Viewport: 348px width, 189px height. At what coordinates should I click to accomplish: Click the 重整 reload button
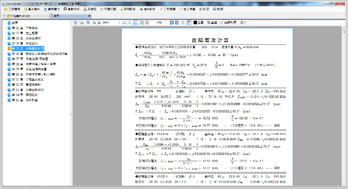pos(212,22)
